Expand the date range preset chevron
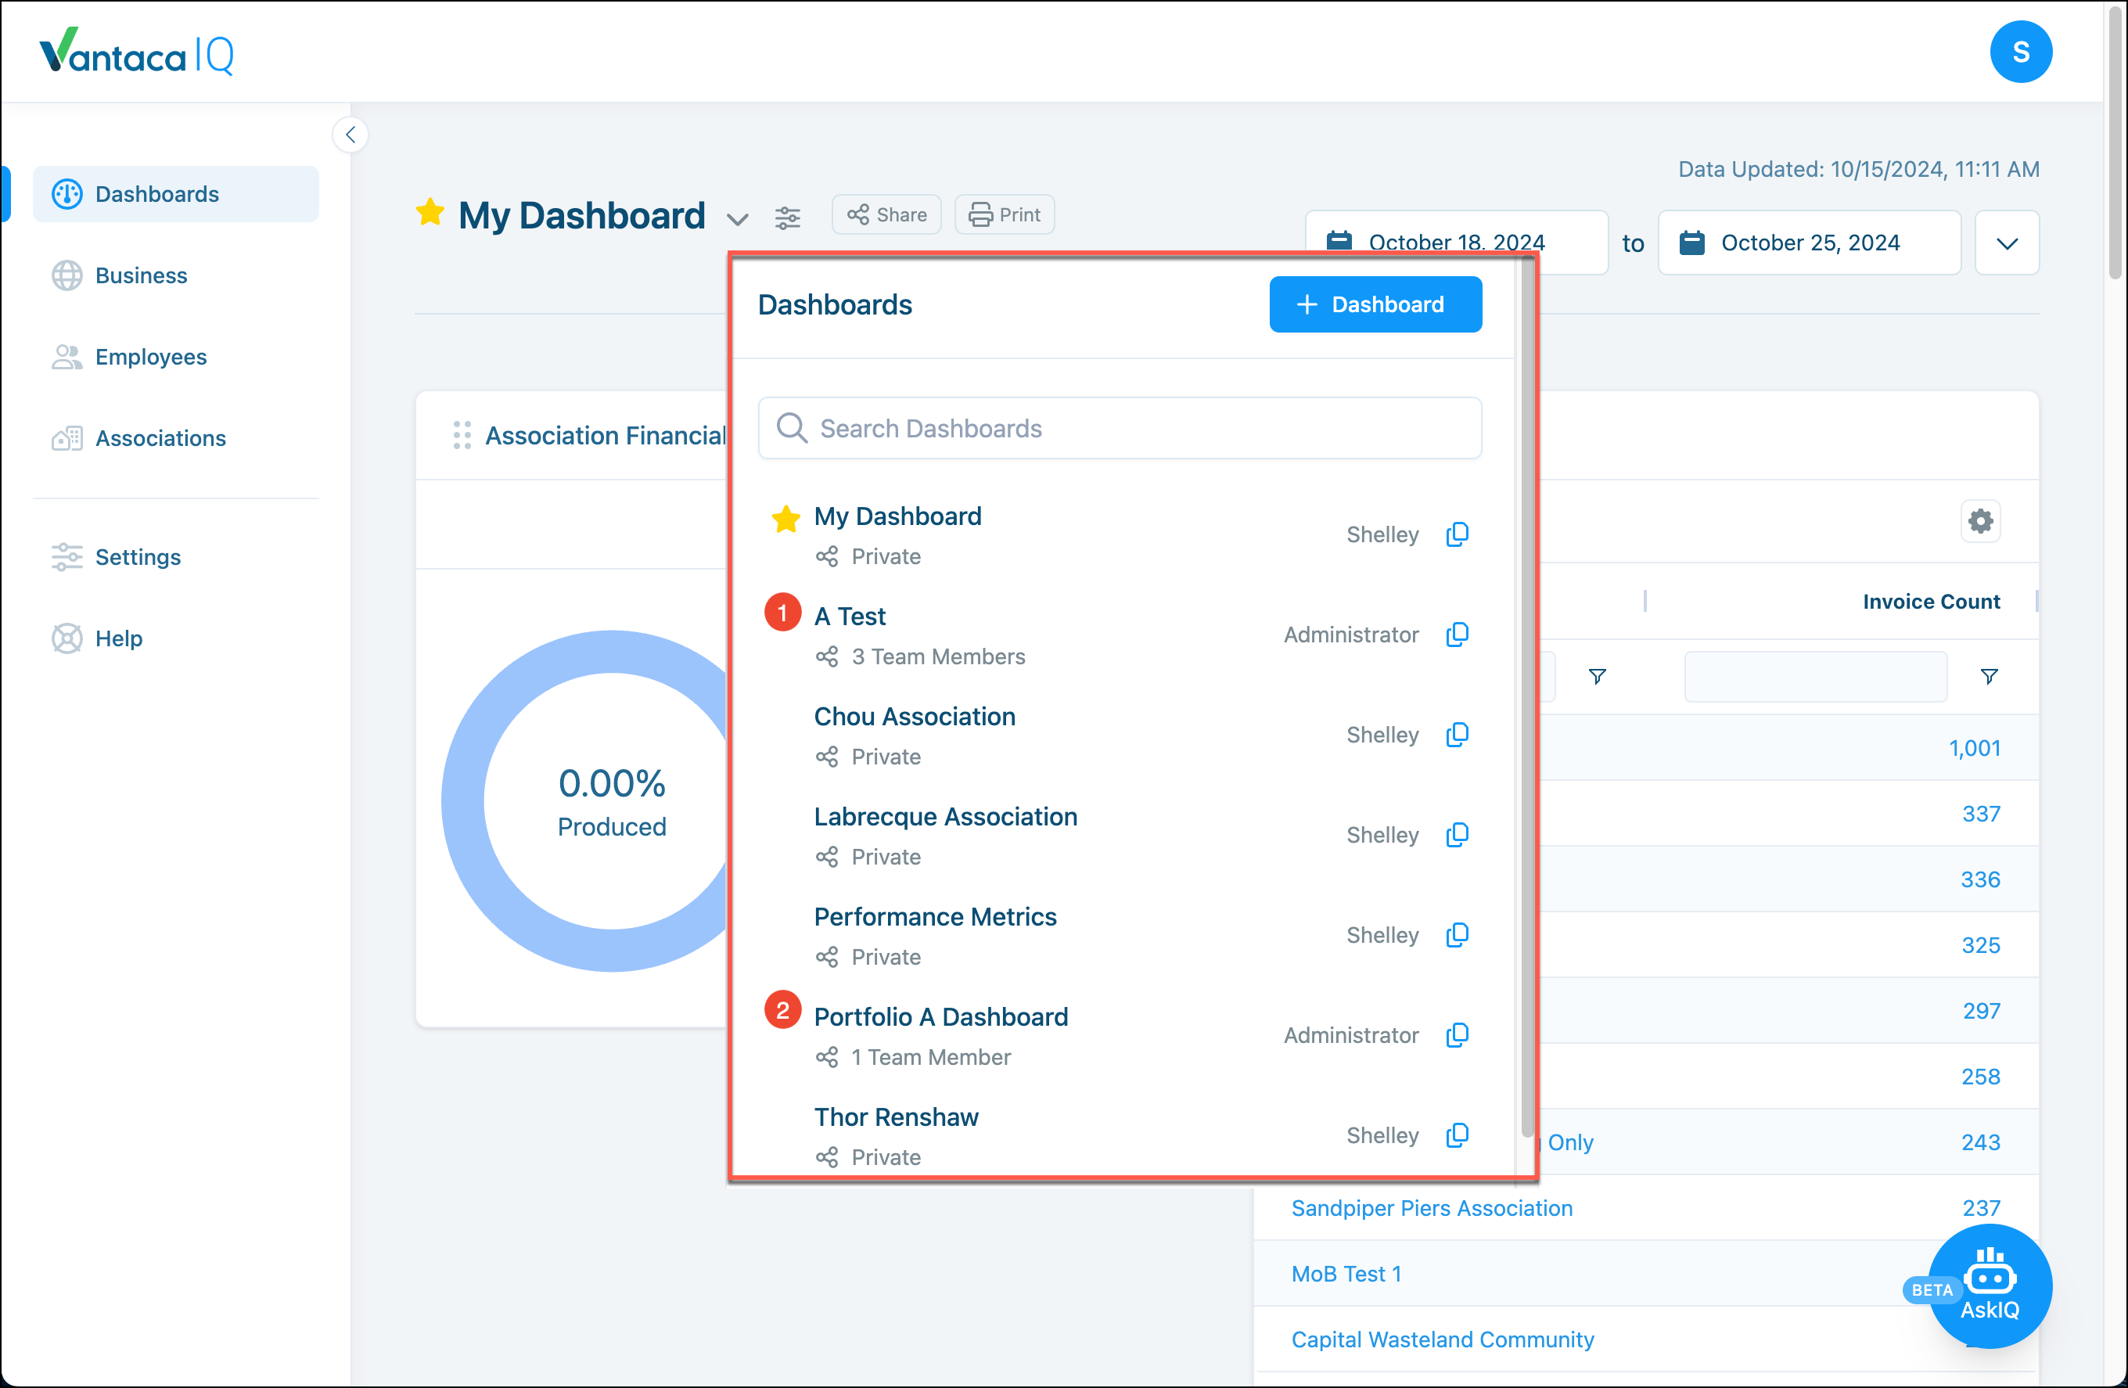The height and width of the screenshot is (1388, 2128). click(x=2007, y=243)
